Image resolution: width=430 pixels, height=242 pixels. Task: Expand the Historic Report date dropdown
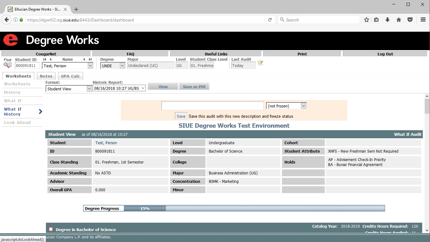[x=119, y=88]
